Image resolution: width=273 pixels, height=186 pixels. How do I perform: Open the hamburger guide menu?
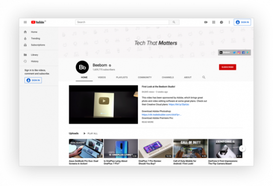(25, 22)
